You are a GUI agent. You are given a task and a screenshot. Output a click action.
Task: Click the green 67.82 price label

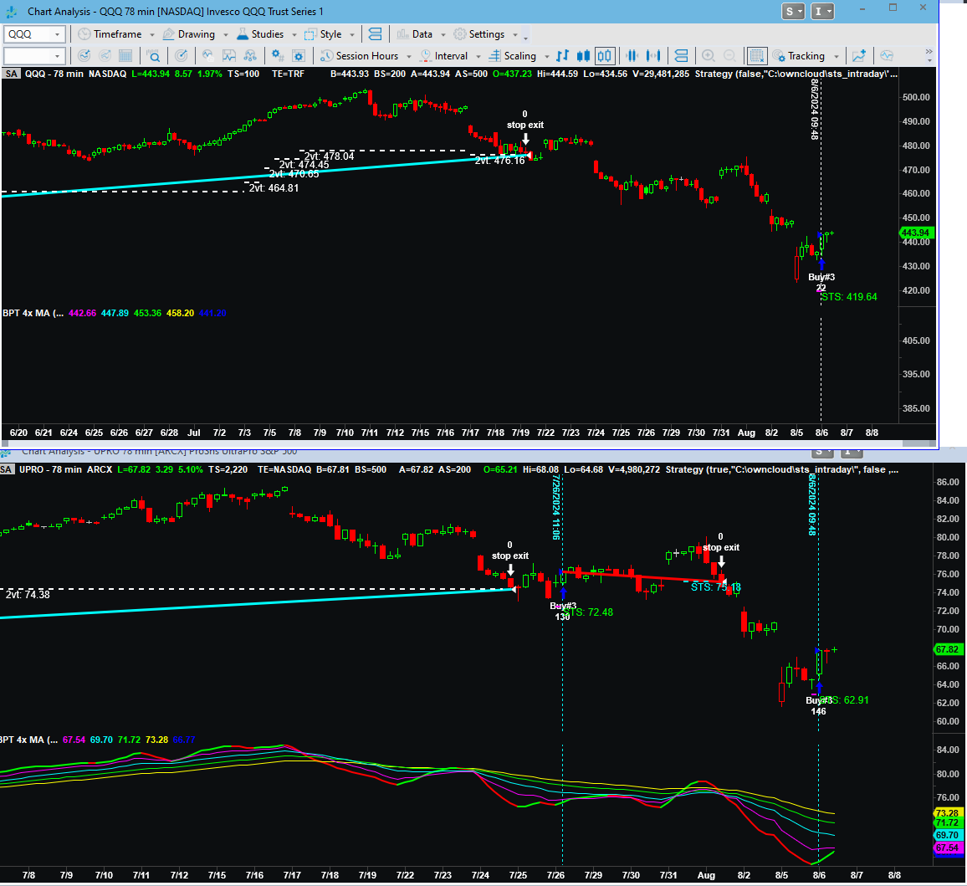pyautogui.click(x=947, y=650)
